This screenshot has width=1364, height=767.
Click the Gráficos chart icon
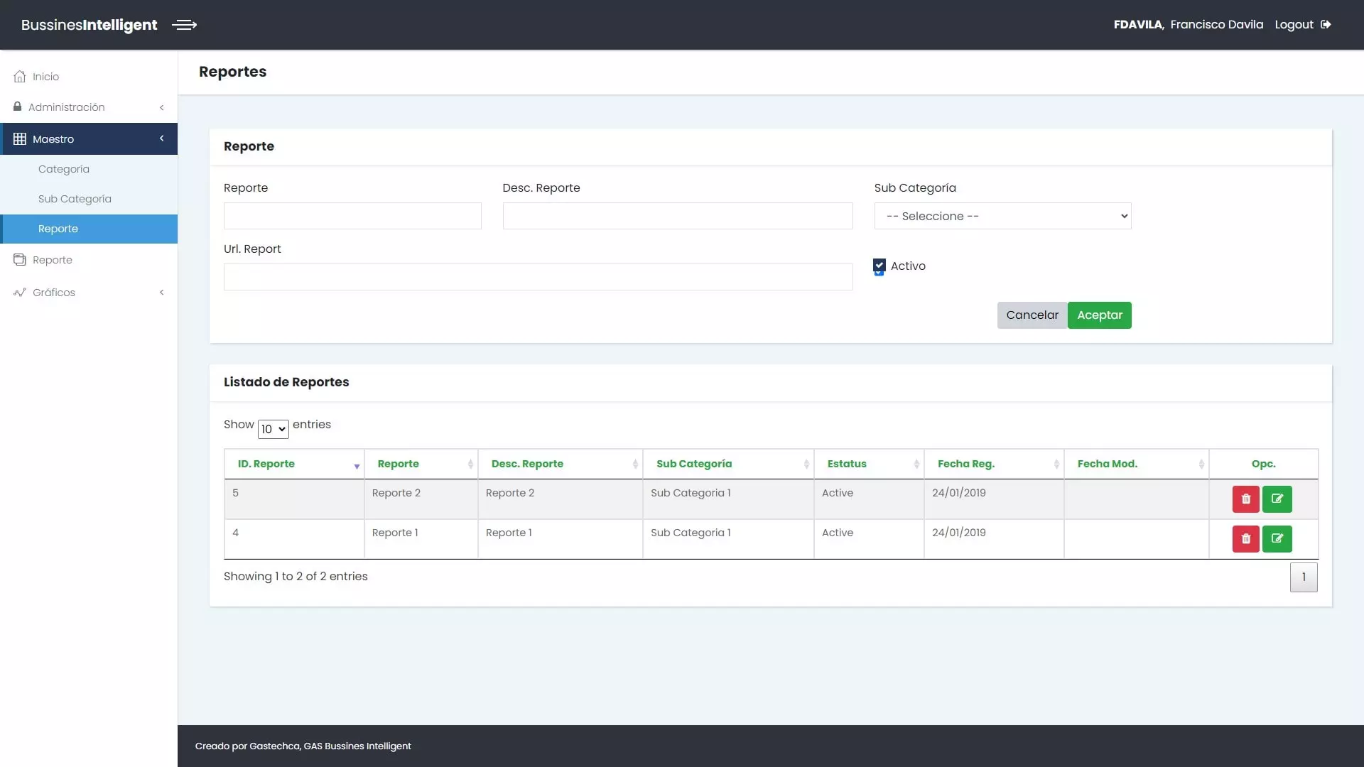click(x=20, y=293)
